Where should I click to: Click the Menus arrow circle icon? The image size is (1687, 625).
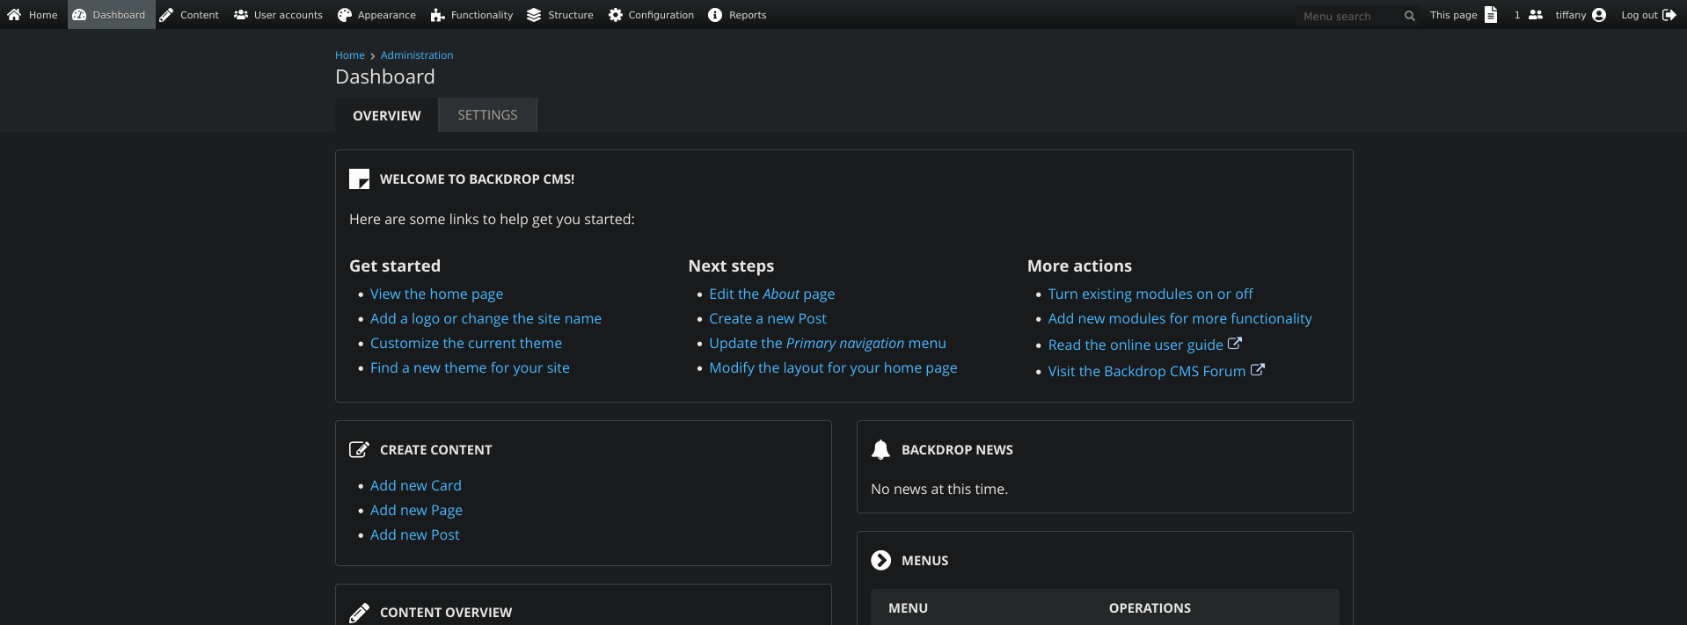pyautogui.click(x=880, y=560)
